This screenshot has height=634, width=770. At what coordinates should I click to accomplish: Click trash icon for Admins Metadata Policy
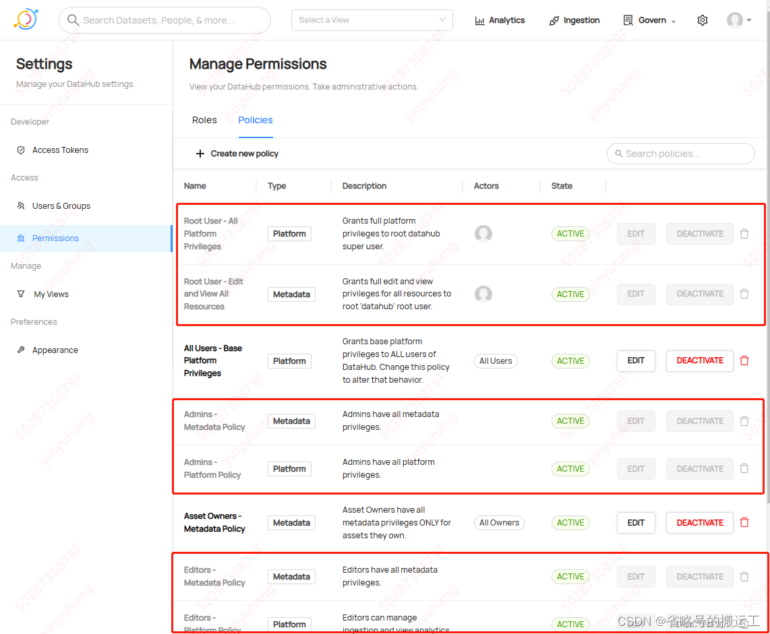point(744,421)
